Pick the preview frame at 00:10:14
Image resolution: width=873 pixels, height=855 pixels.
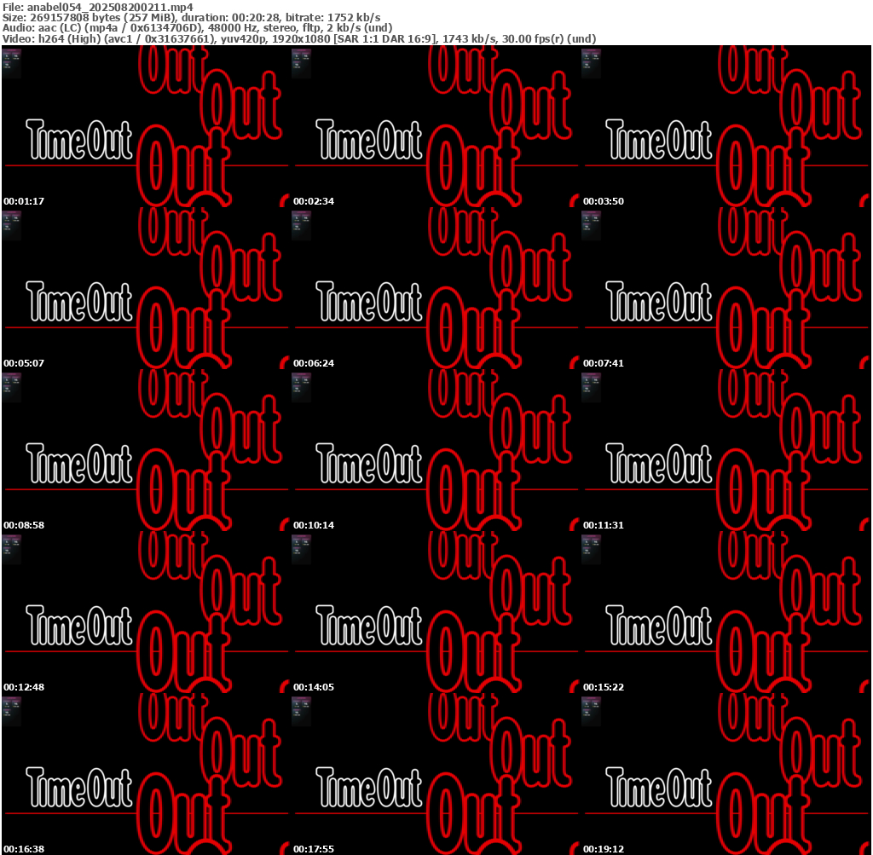pyautogui.click(x=436, y=450)
